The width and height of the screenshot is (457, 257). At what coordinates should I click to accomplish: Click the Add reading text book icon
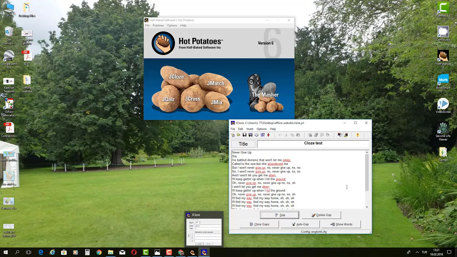click(x=256, y=135)
